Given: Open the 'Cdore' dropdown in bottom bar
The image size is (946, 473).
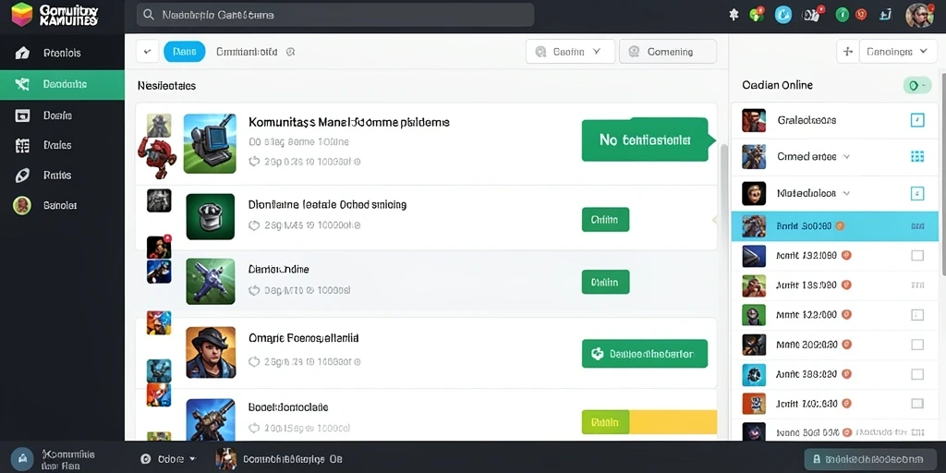Looking at the screenshot, I should (168, 459).
